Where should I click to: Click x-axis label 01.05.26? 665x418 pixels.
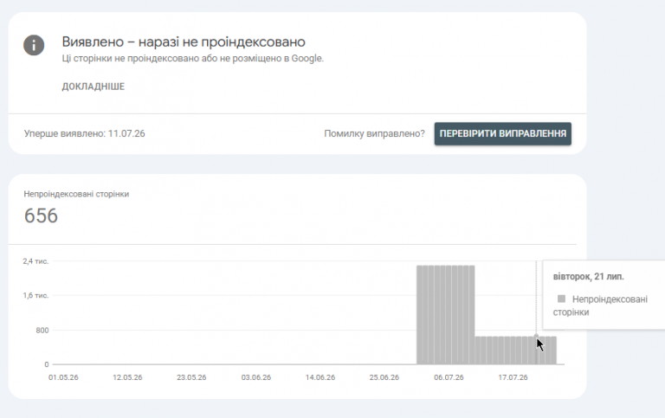coord(63,377)
